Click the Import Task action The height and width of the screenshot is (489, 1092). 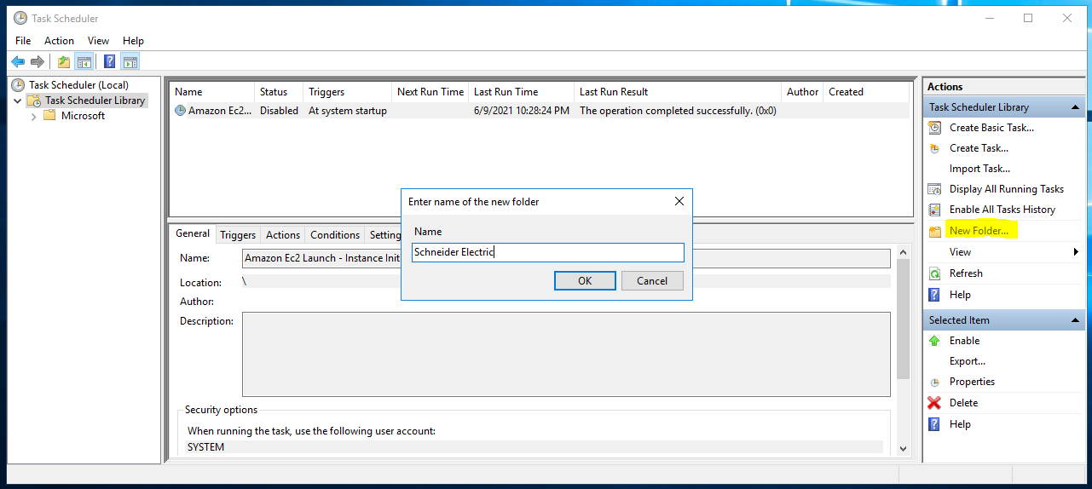coord(979,169)
